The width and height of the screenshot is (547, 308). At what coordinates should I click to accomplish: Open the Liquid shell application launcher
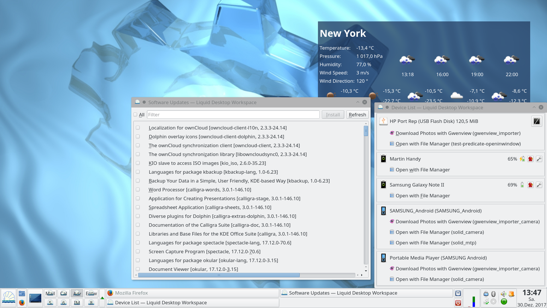pyautogui.click(x=9, y=298)
